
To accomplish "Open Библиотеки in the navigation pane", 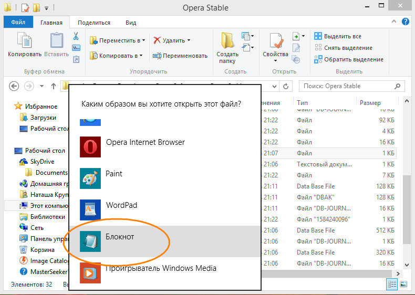I will (x=43, y=217).
